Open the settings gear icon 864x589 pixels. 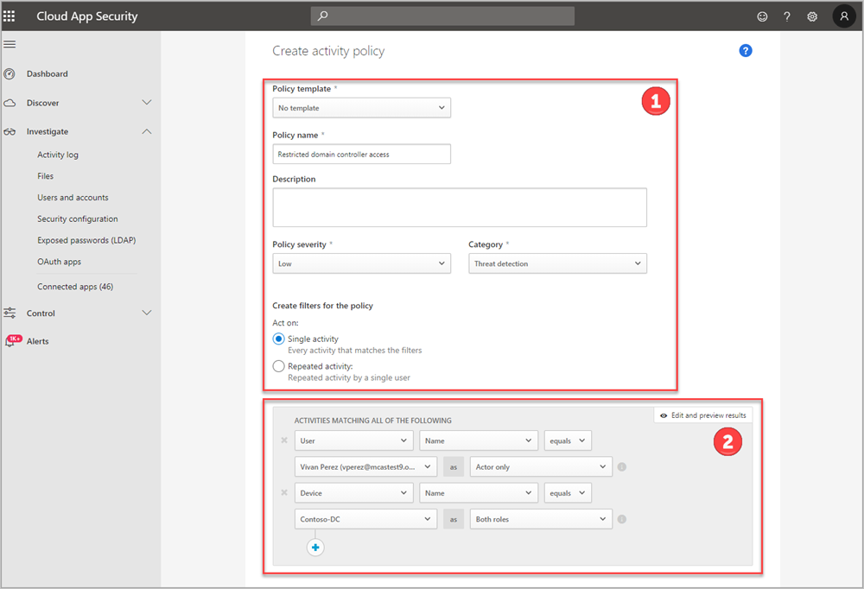click(811, 16)
